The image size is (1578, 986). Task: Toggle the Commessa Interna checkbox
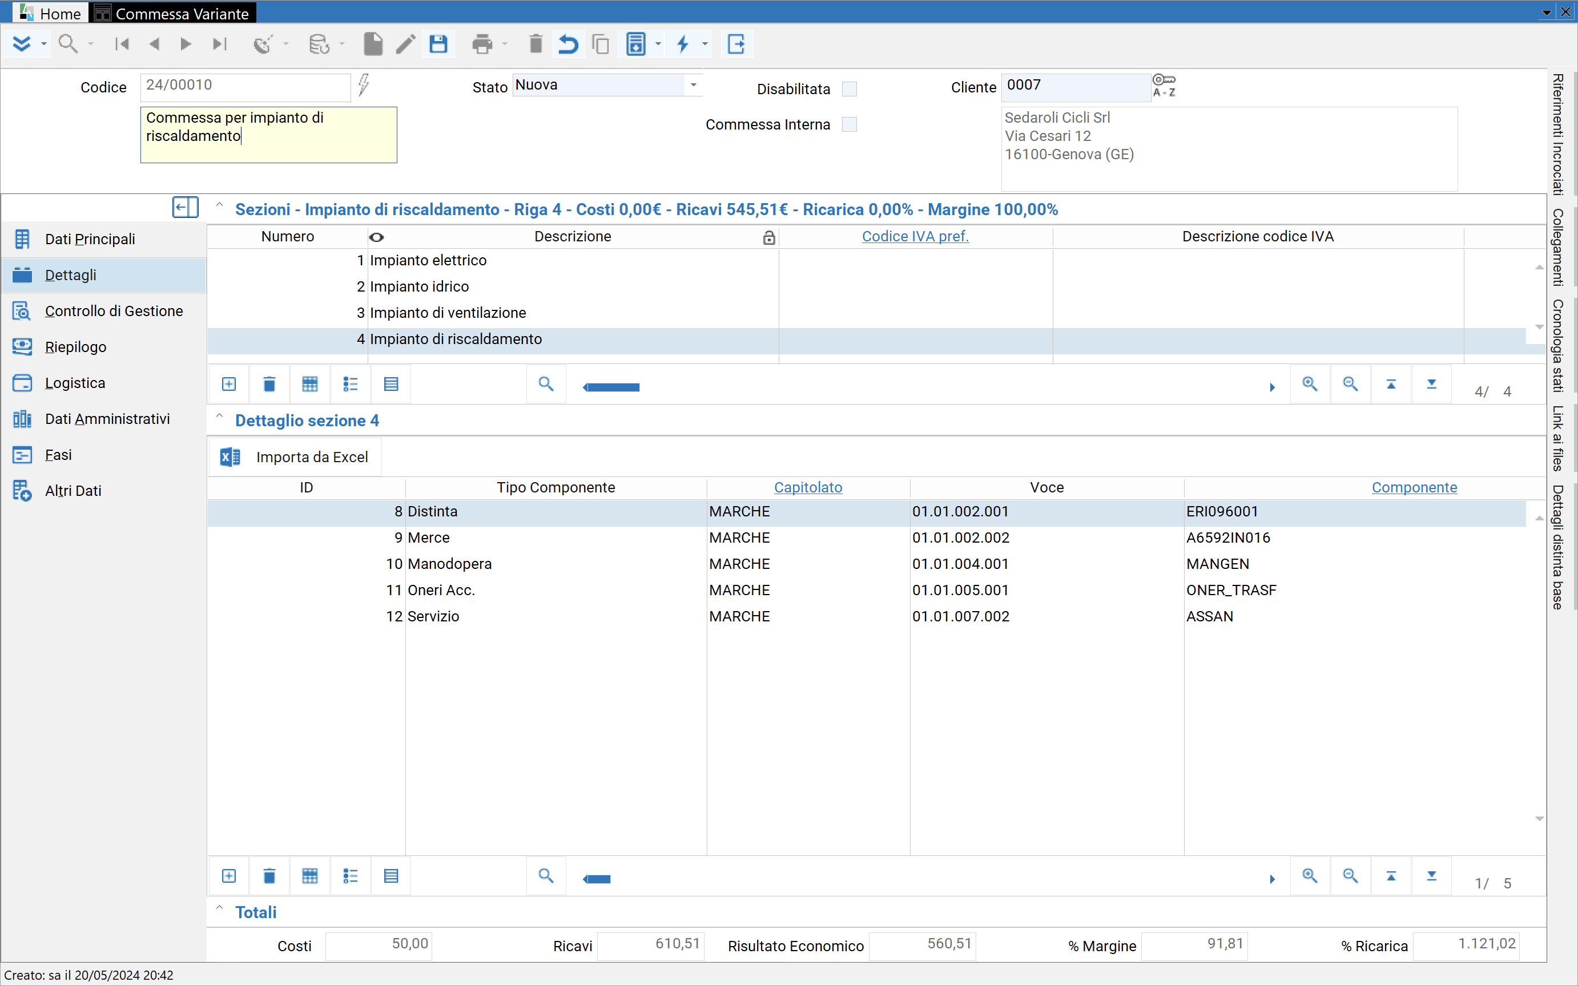(850, 124)
